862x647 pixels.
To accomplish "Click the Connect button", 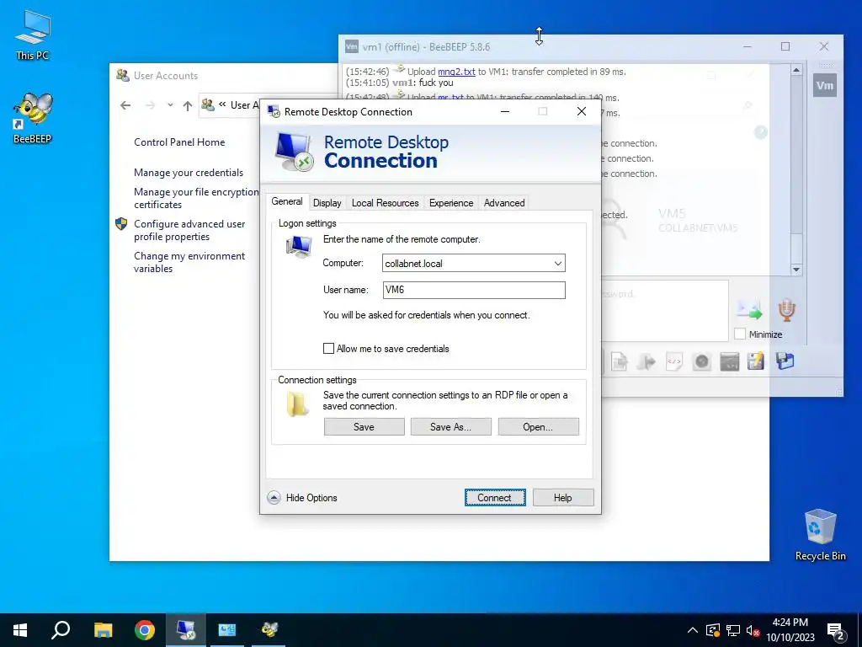I will [x=494, y=497].
